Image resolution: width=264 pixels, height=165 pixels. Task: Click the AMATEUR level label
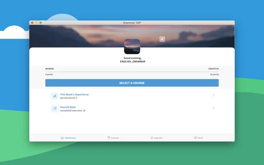(x=213, y=69)
